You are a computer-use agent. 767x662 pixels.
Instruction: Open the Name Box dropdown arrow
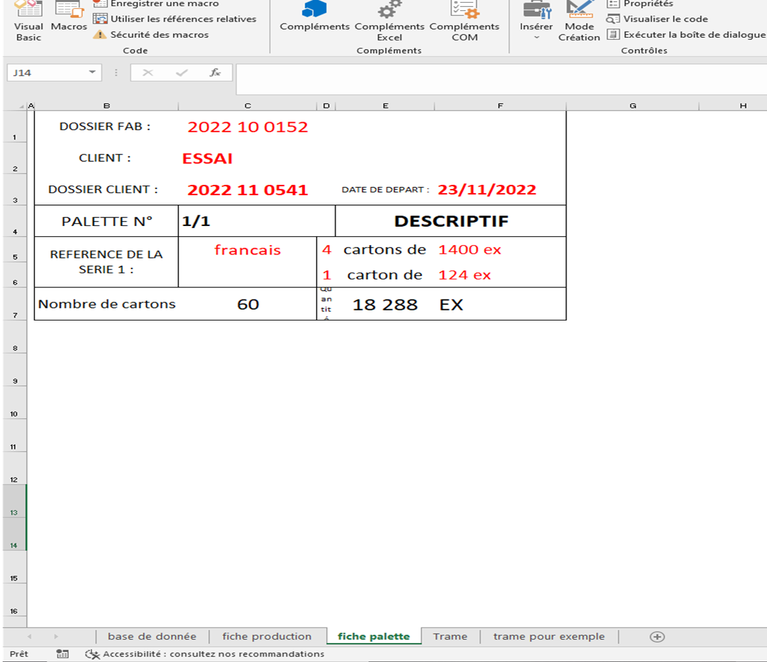[92, 73]
